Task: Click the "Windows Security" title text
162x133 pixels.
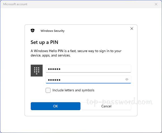Action: point(52,31)
